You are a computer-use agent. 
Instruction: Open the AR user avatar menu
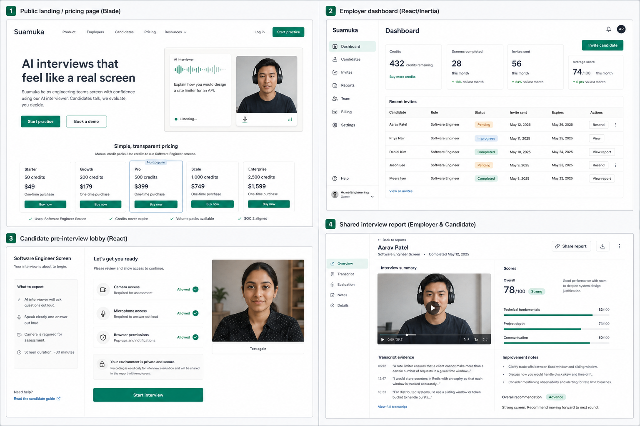tap(621, 29)
